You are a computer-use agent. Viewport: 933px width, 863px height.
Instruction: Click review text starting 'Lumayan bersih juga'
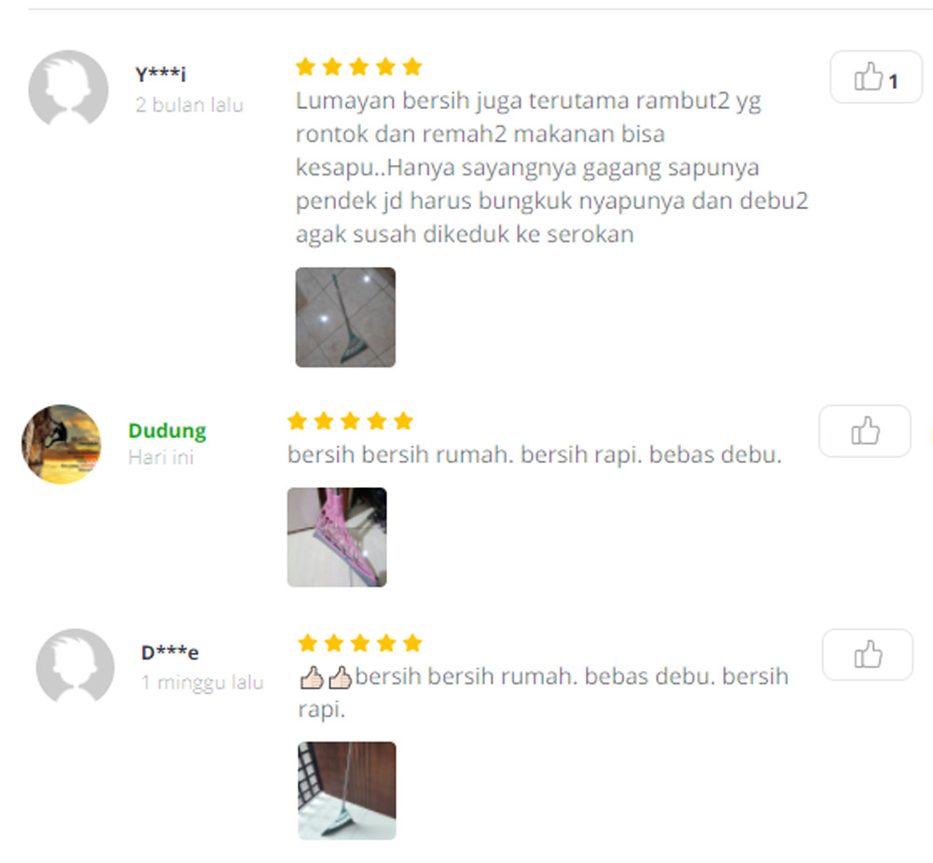coord(552,167)
